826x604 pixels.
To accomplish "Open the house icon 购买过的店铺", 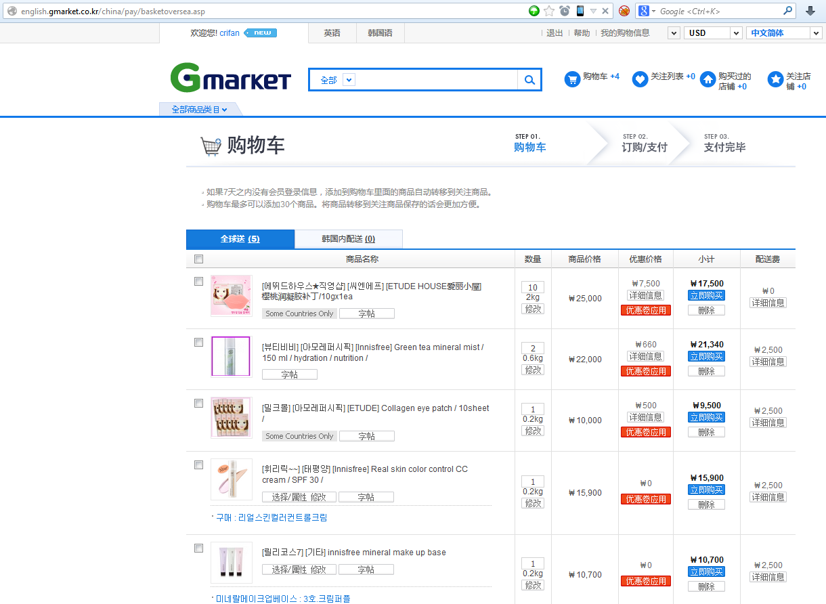I will point(708,79).
